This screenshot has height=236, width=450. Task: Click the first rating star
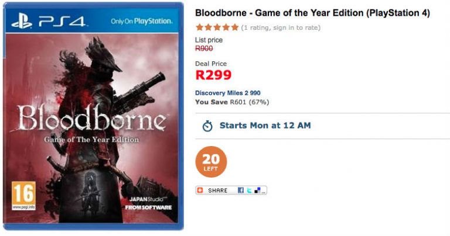[199, 27]
